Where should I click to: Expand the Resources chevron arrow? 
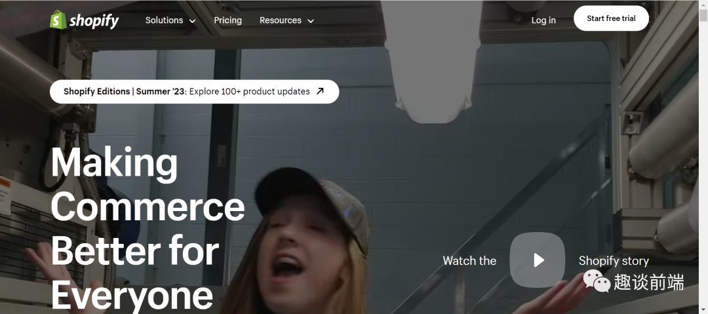click(x=311, y=21)
